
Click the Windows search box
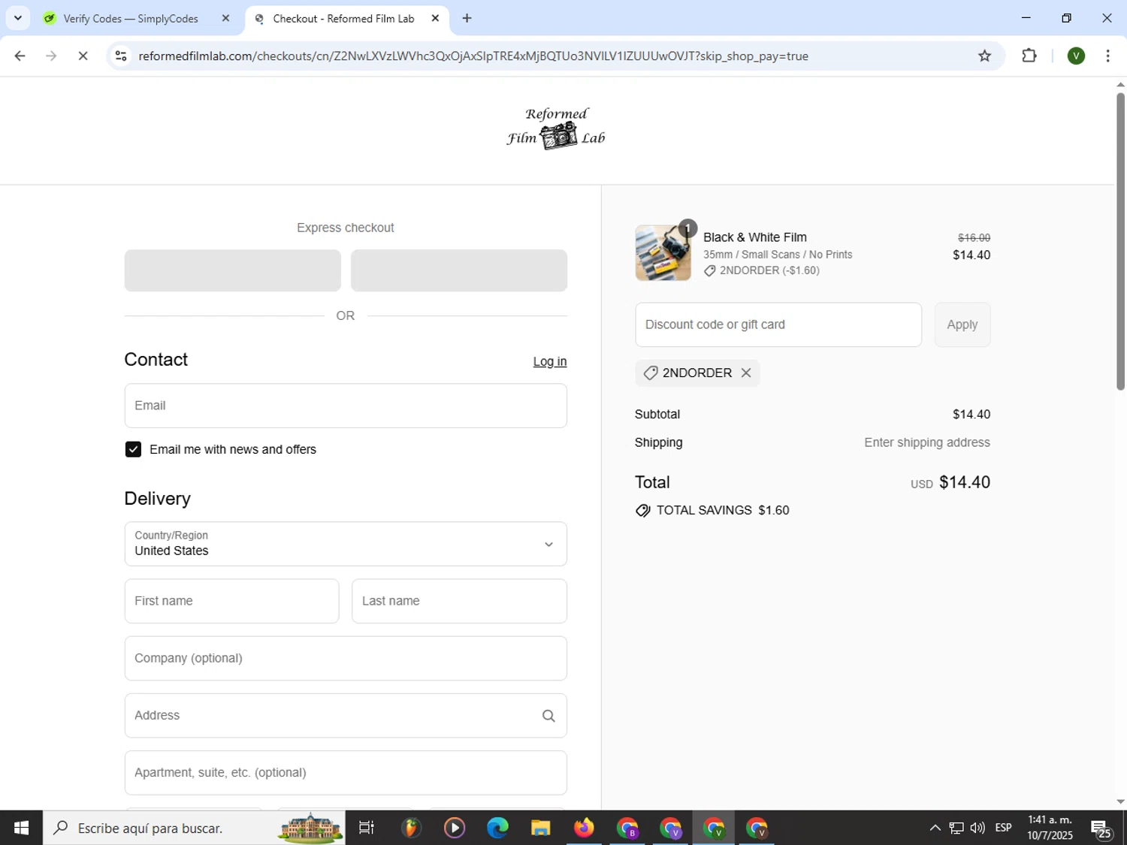pyautogui.click(x=194, y=828)
